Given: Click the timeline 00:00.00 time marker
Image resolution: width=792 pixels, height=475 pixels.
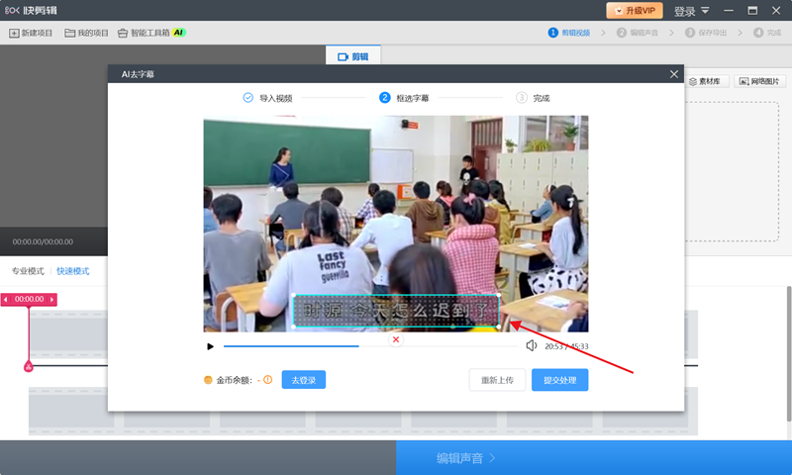Looking at the screenshot, I should point(29,299).
